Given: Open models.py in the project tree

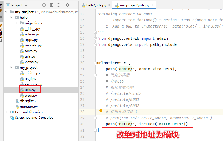Looking at the screenshot, I should (33, 45).
